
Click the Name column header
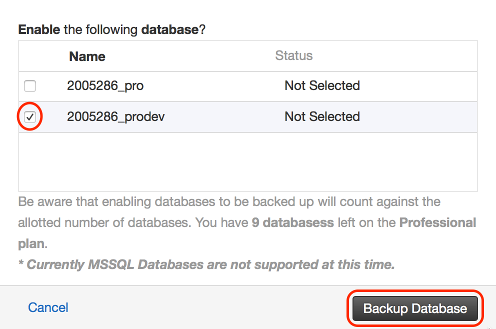coord(87,56)
